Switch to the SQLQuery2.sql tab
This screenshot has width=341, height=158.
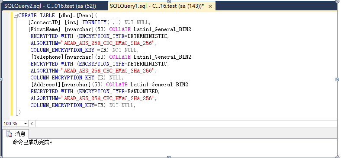click(x=50, y=6)
